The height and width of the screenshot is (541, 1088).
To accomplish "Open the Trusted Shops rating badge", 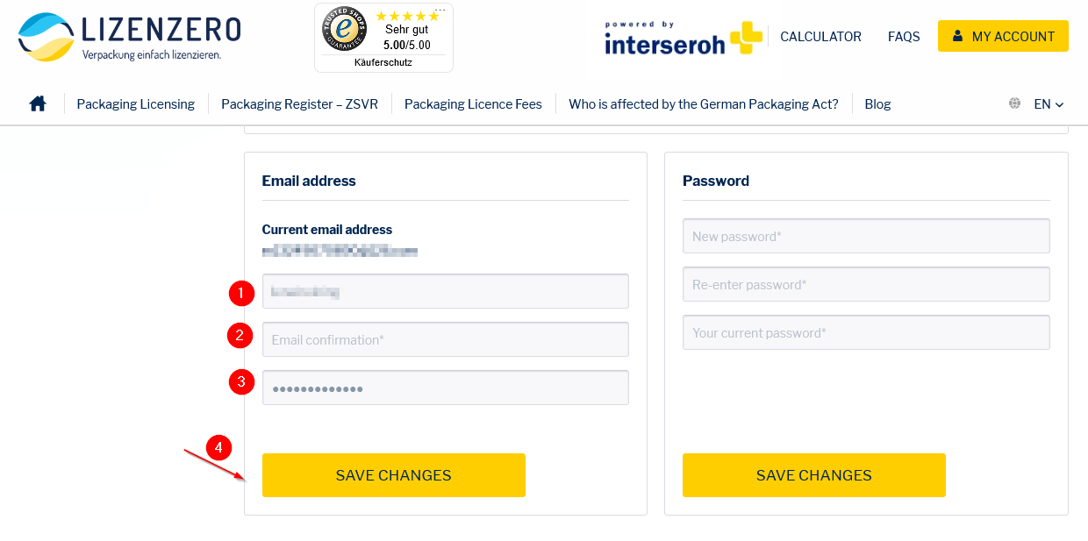I will coord(383,38).
